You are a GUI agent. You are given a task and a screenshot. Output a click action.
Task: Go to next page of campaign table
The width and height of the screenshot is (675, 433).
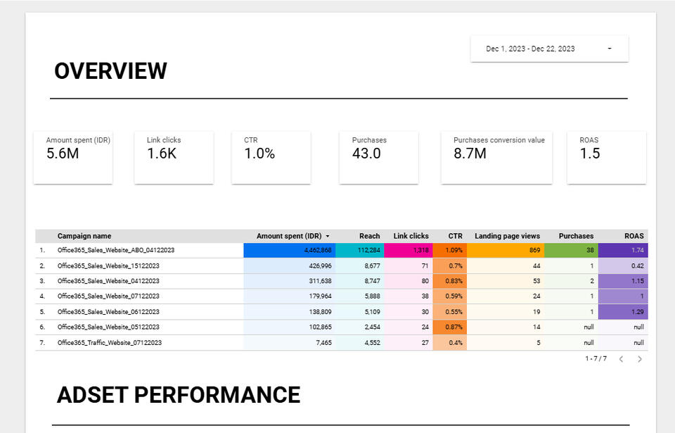(x=640, y=359)
